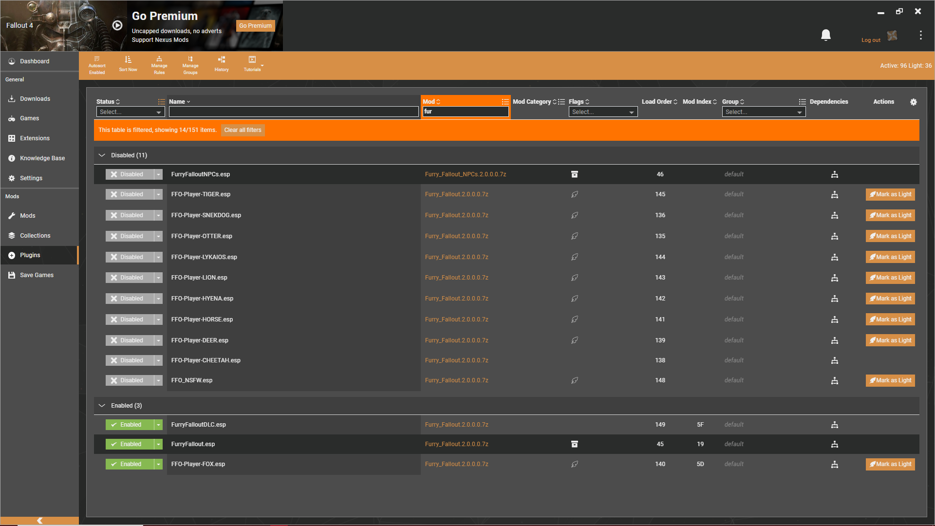Image resolution: width=935 pixels, height=526 pixels.
Task: Enable FFO-Player-OTTER.esp plugin
Action: (x=130, y=236)
